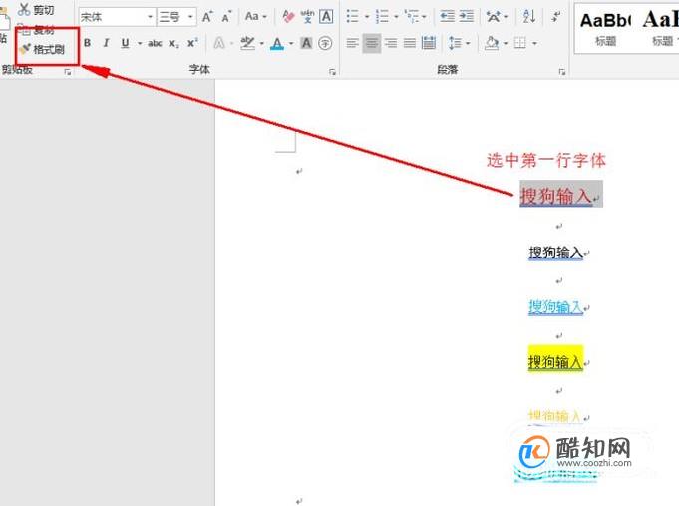Open the Change Case (Aa) dropdown
Screen dimensions: 679x506
[x=255, y=17]
